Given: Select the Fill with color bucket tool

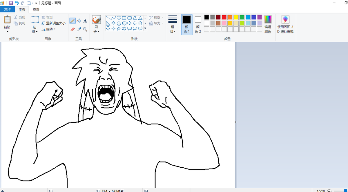Looking at the screenshot, I should (79, 21).
